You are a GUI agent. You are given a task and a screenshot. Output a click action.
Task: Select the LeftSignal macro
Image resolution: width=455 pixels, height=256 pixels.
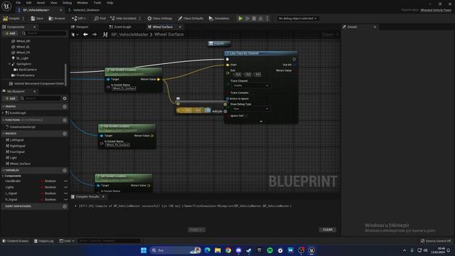(16, 140)
